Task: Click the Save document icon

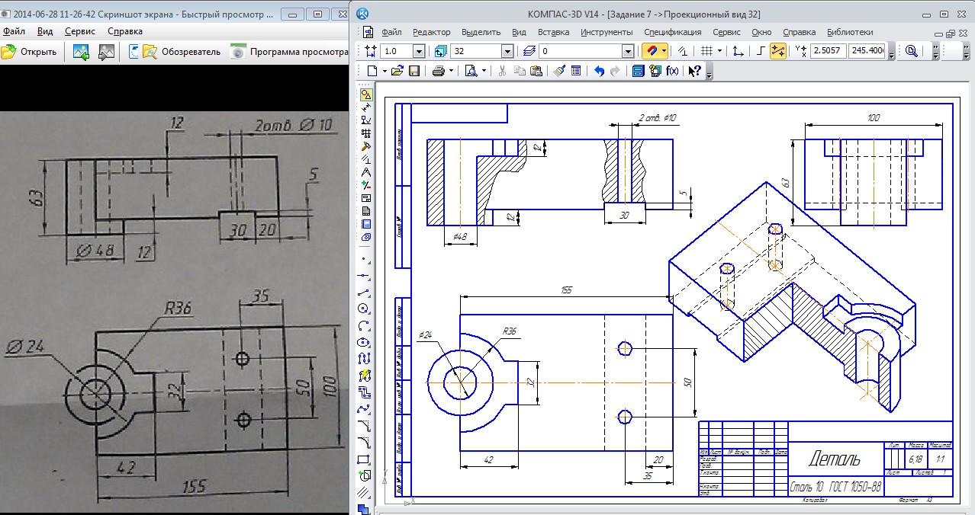Action: tap(413, 71)
